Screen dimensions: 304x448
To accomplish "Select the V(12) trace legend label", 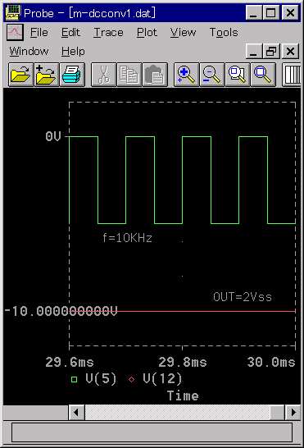I will (162, 379).
